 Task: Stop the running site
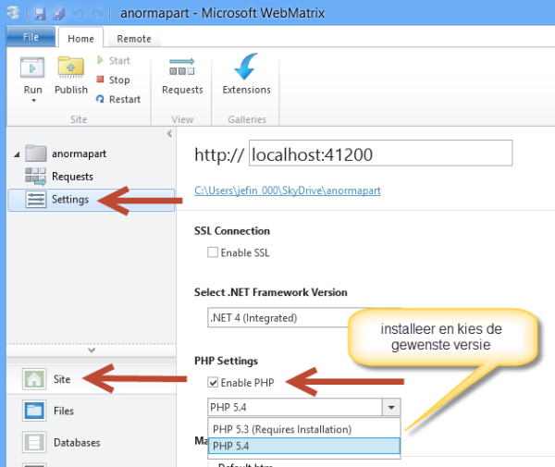[114, 80]
